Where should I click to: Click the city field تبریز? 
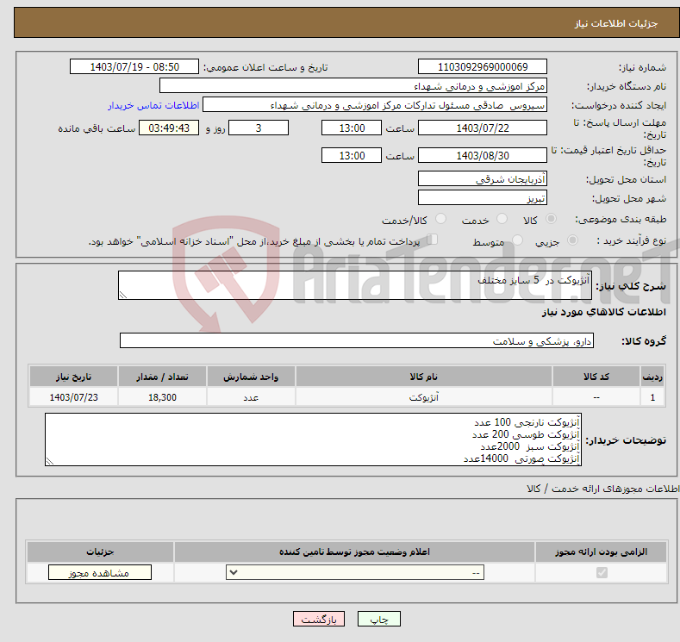(483, 197)
